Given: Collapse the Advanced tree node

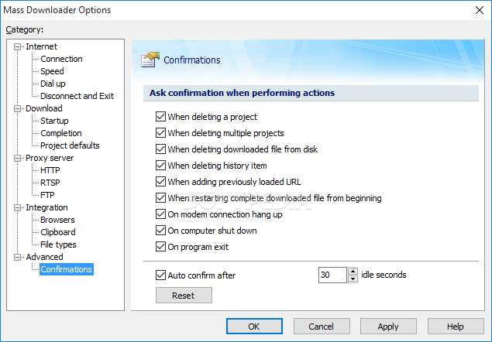Looking at the screenshot, I should [x=18, y=257].
